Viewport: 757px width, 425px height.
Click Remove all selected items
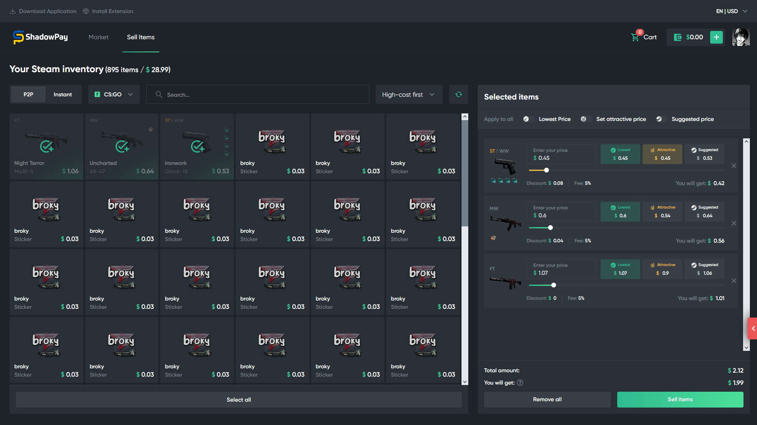coord(547,399)
